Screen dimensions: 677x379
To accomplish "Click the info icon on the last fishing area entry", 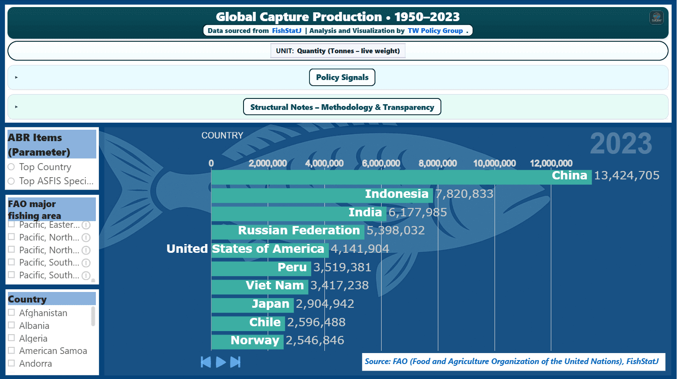I will 86,275.
